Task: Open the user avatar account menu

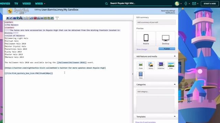Action: (x=177, y=3)
